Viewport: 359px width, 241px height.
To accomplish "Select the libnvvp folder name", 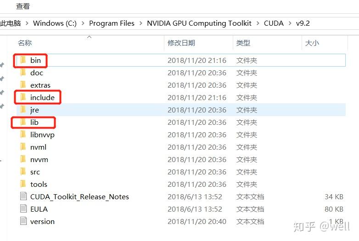I will point(42,135).
